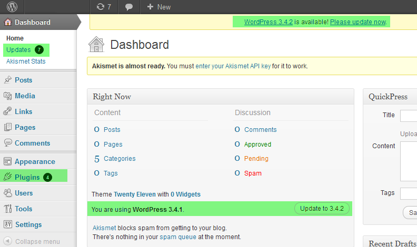Click the Links chain icon in sidebar
Viewport: 417px width, 247px height.
coord(8,111)
